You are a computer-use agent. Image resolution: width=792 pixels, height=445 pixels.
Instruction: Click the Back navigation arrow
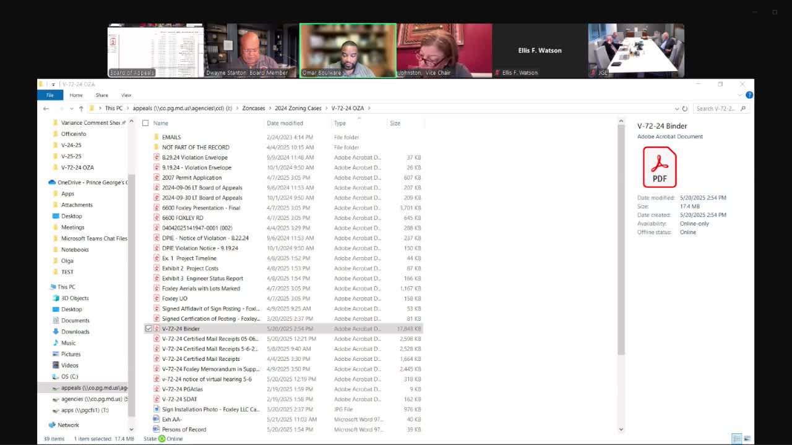[x=46, y=108]
